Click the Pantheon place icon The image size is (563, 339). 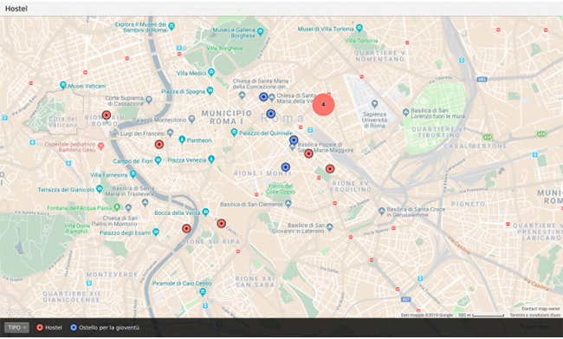182,140
